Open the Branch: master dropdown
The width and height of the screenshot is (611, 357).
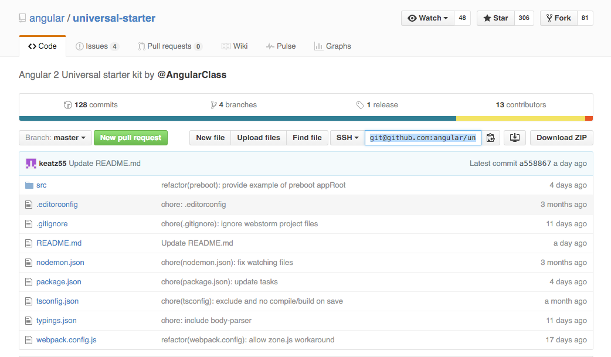(55, 138)
